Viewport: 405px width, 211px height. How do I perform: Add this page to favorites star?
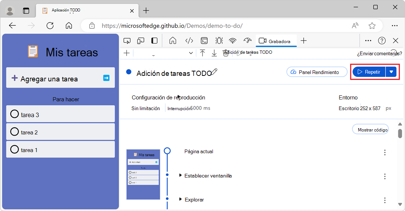(372, 25)
